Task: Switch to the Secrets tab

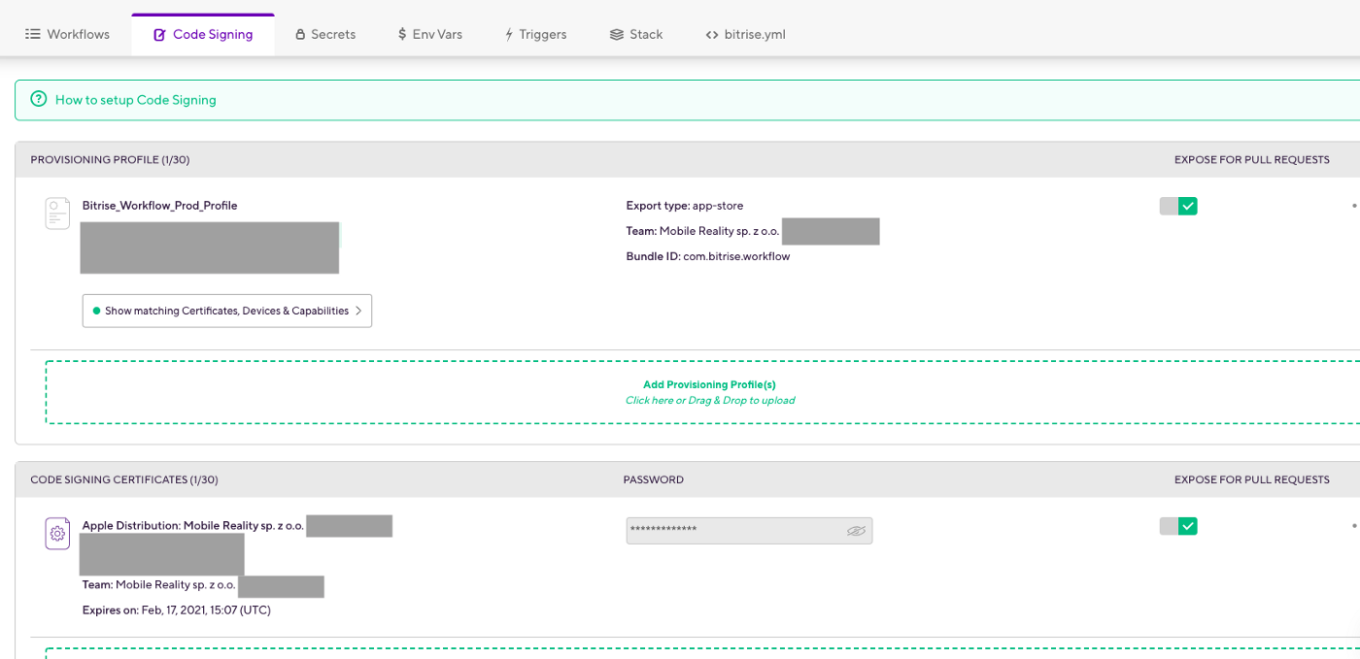Action: [x=325, y=34]
